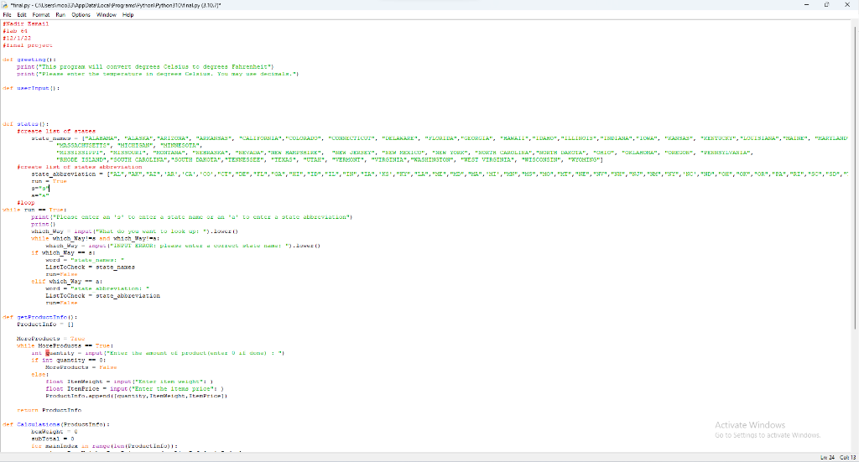Screen dimensions: 859x462
Task: Close the final.py editor window
Action: pyautogui.click(x=847, y=5)
